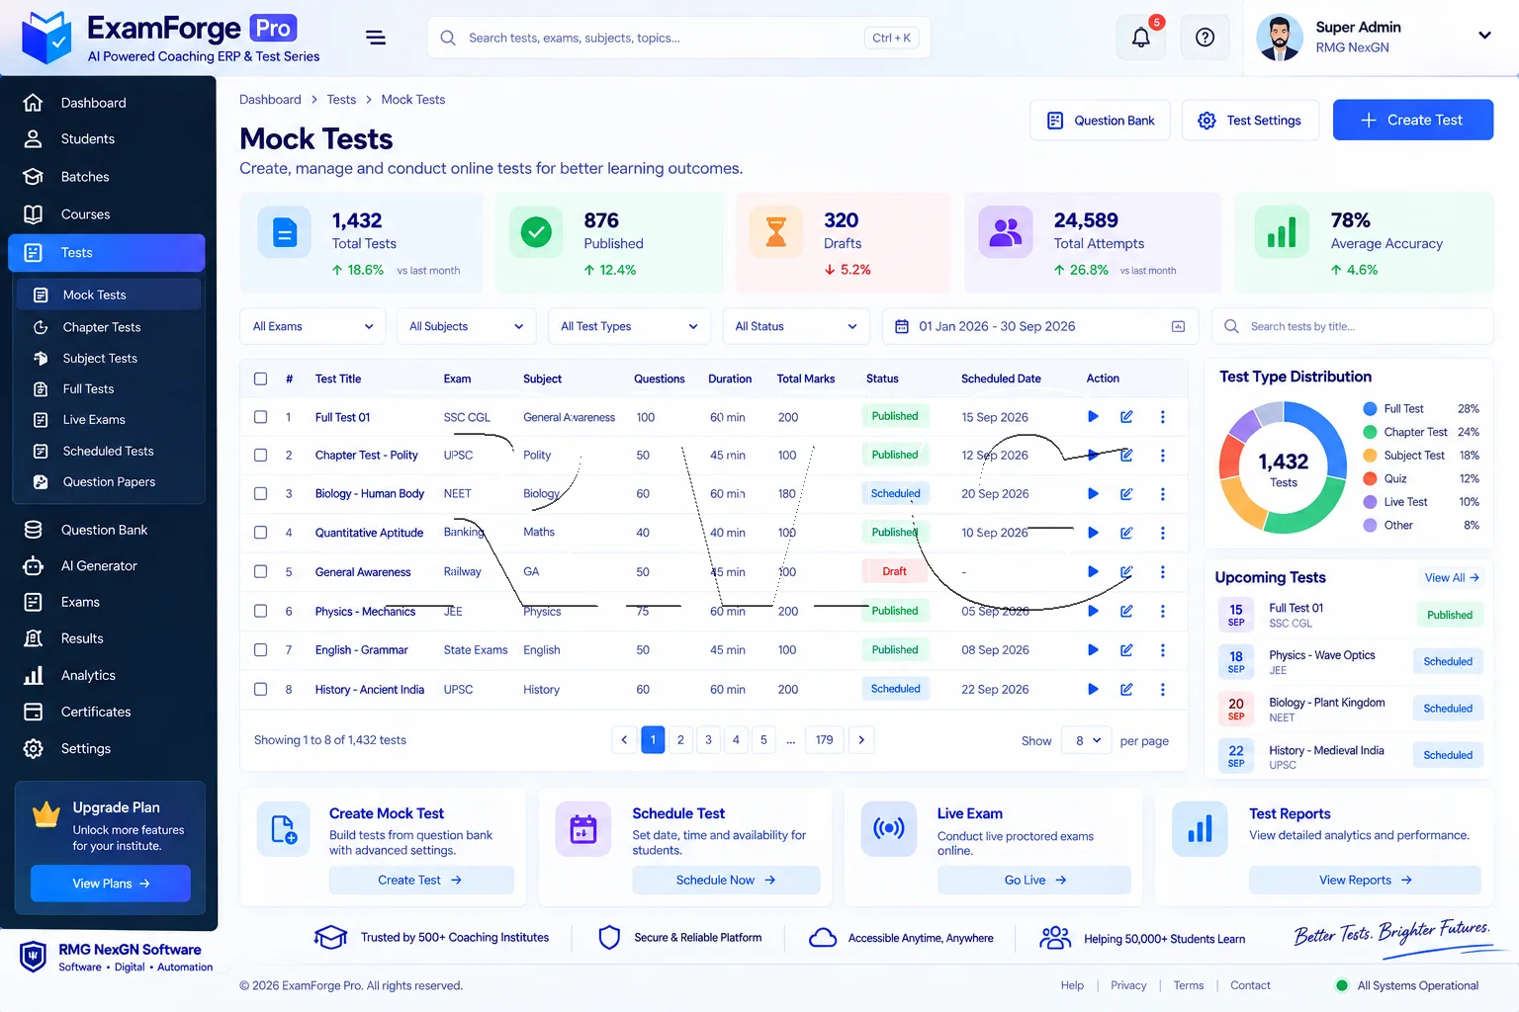Image resolution: width=1519 pixels, height=1012 pixels.
Task: Select the Biology - Human Body row checkbox
Action: pos(261,494)
